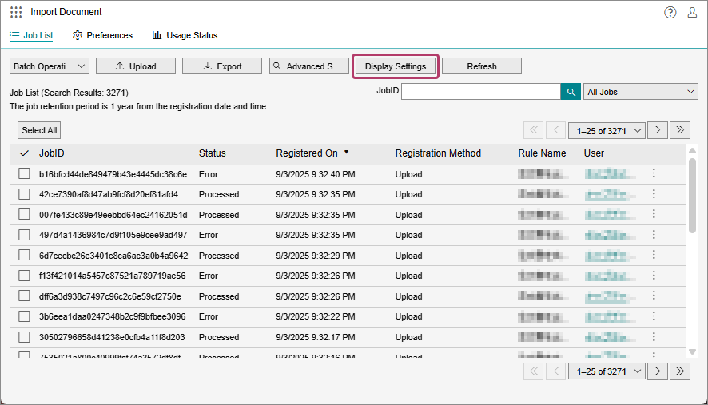Open the user account icon
This screenshot has width=708, height=405.
692,12
